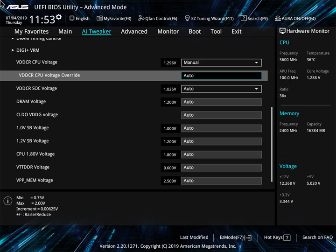This screenshot has height=252, width=336.
Task: Click the 12.268 V reading
Action: (287, 183)
